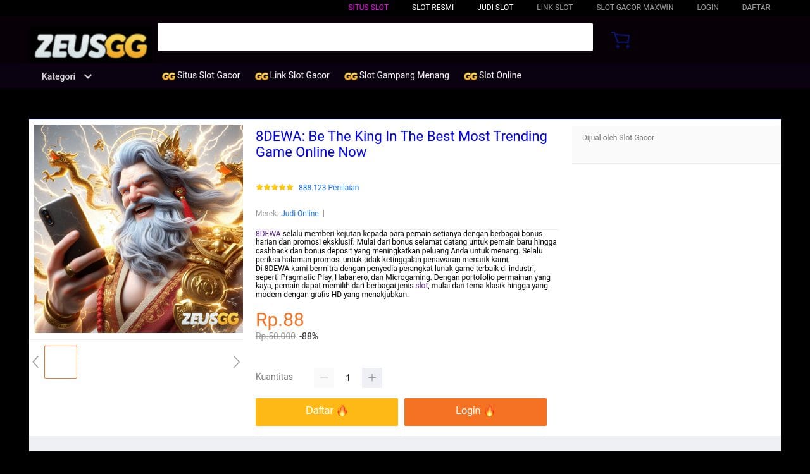
Task: Click into the search input field
Action: pyautogui.click(x=375, y=37)
